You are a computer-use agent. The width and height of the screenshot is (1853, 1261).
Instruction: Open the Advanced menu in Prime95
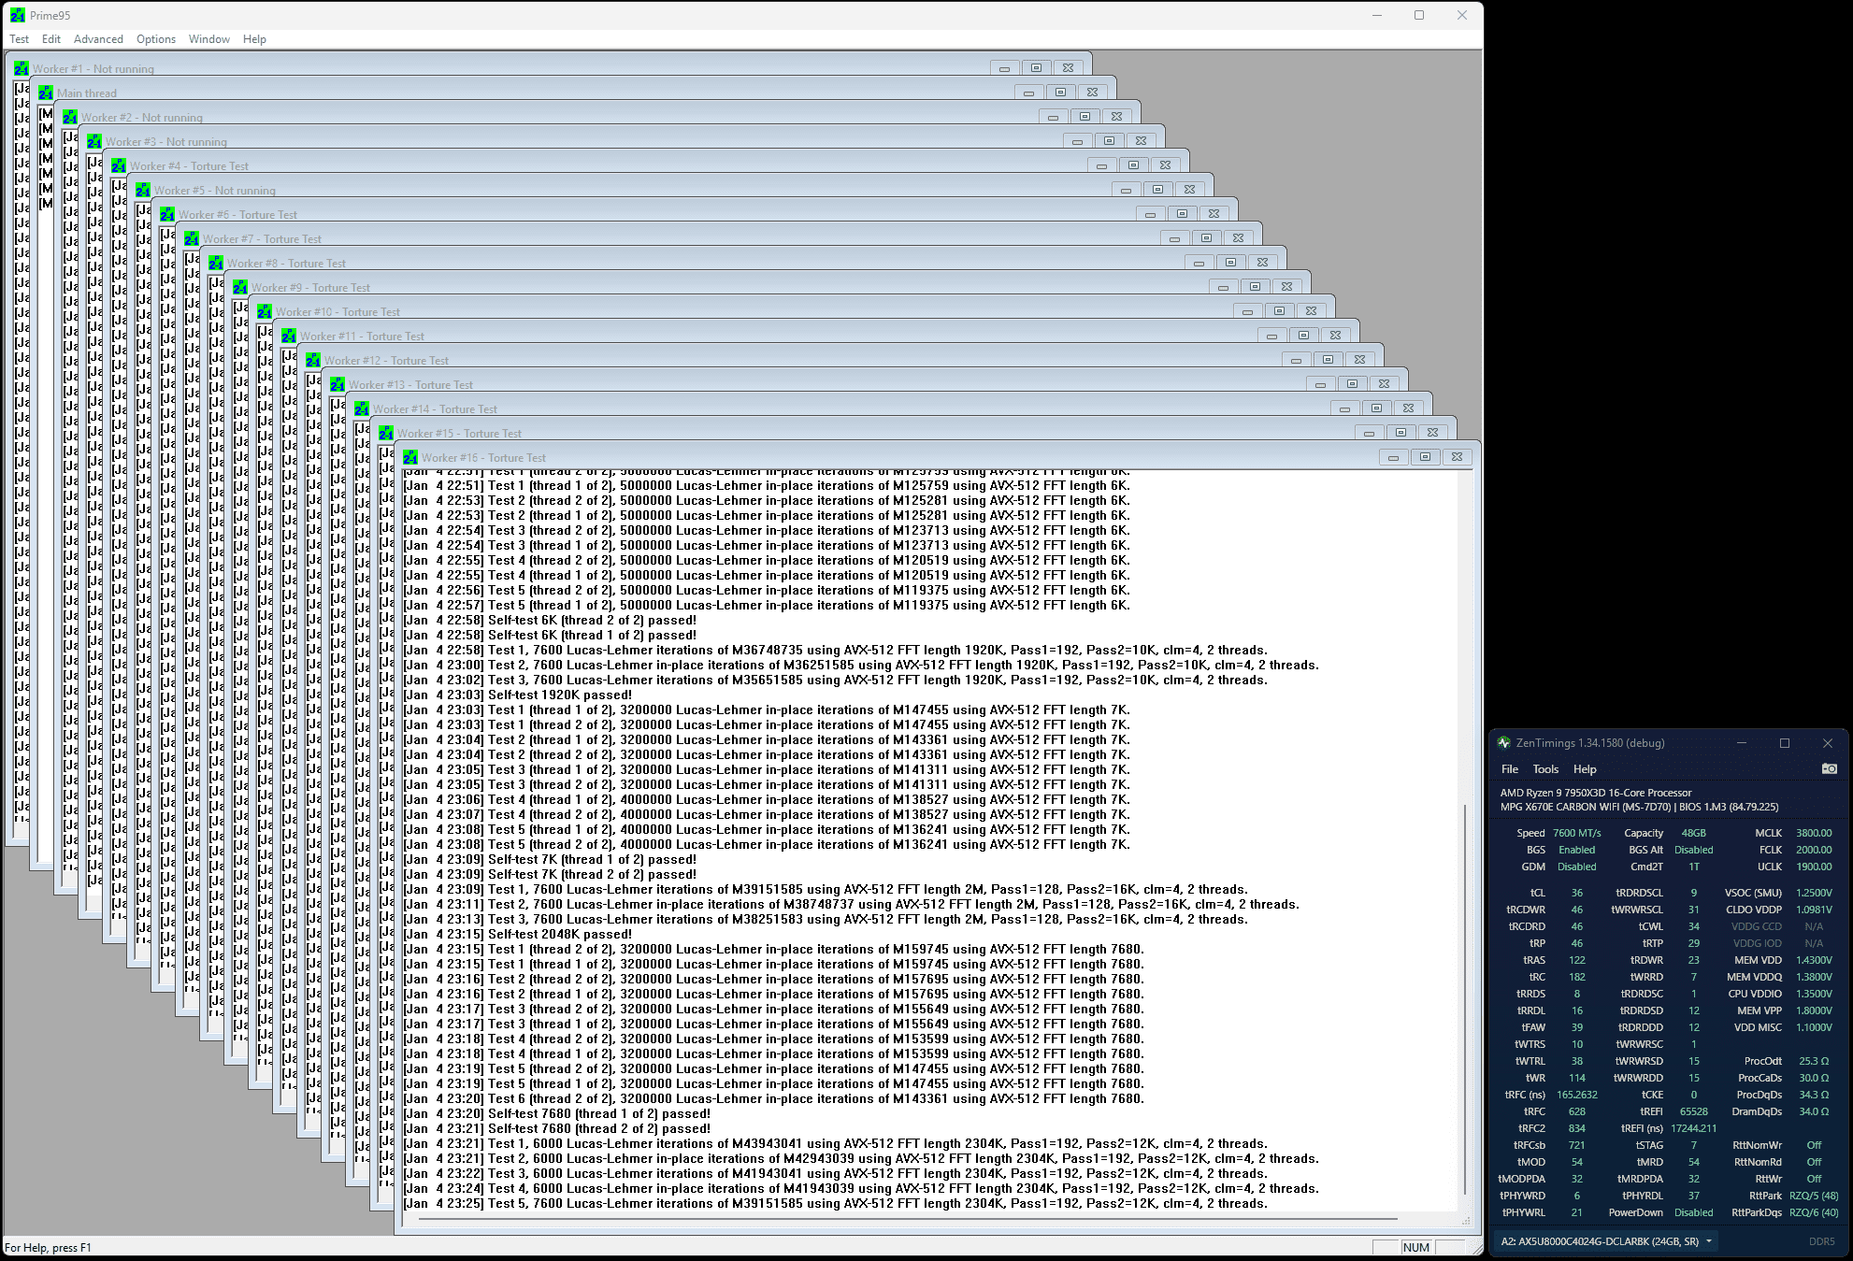[x=98, y=39]
